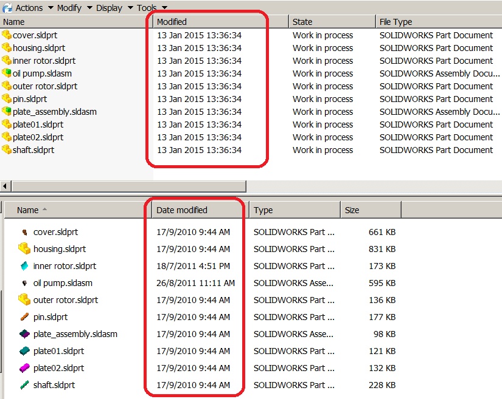The image size is (502, 399).
Task: Sort lower list by Size column header
Action: (371, 210)
